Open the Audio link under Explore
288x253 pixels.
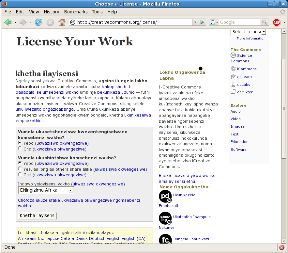click(x=235, y=111)
